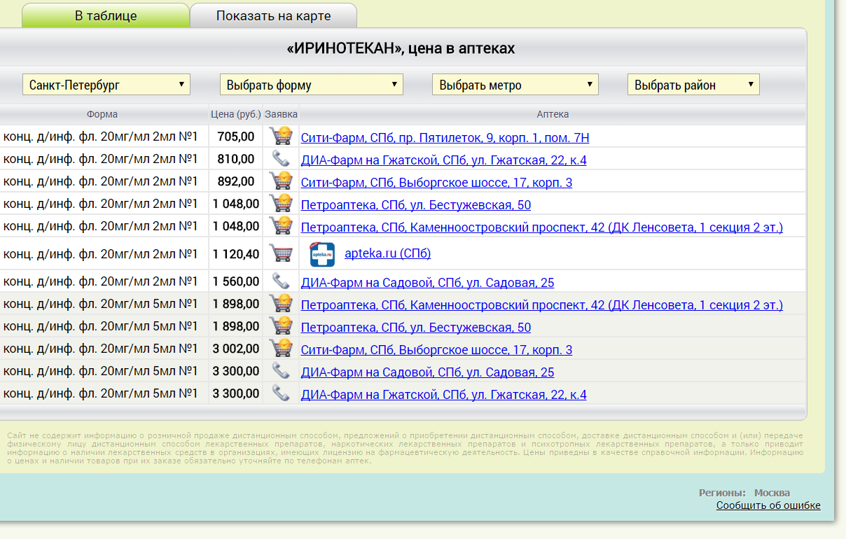Click the Цена (руб.) column header
Image resolution: width=846 pixels, height=539 pixels.
point(236,114)
